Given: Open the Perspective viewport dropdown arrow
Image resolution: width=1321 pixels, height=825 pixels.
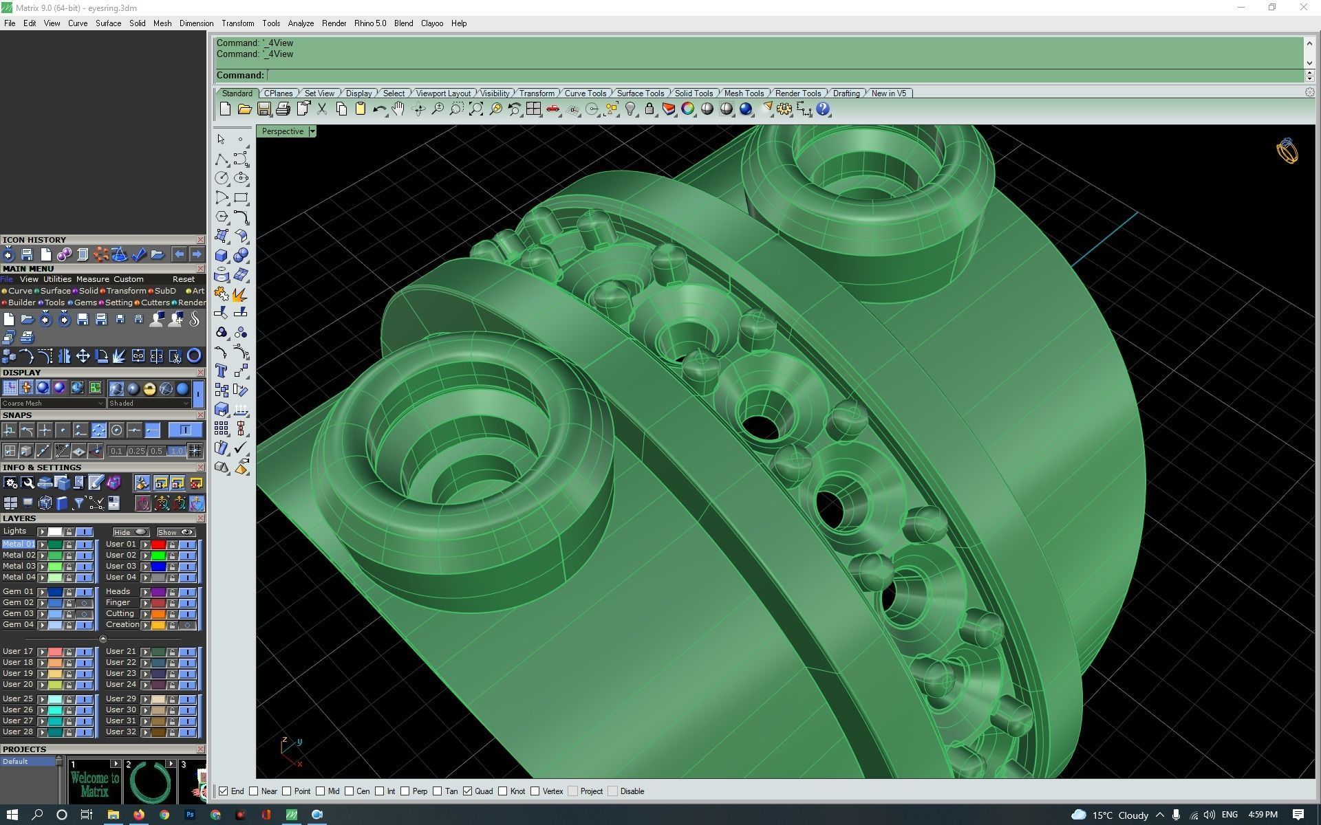Looking at the screenshot, I should [312, 131].
